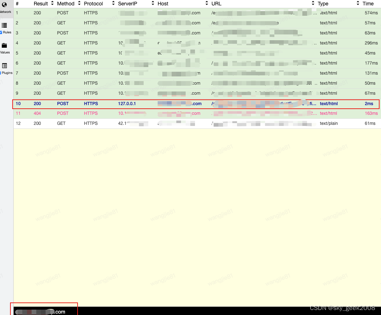Click text/html type in row 6
Image resolution: width=381 pixels, height=315 pixels.
(329, 63)
